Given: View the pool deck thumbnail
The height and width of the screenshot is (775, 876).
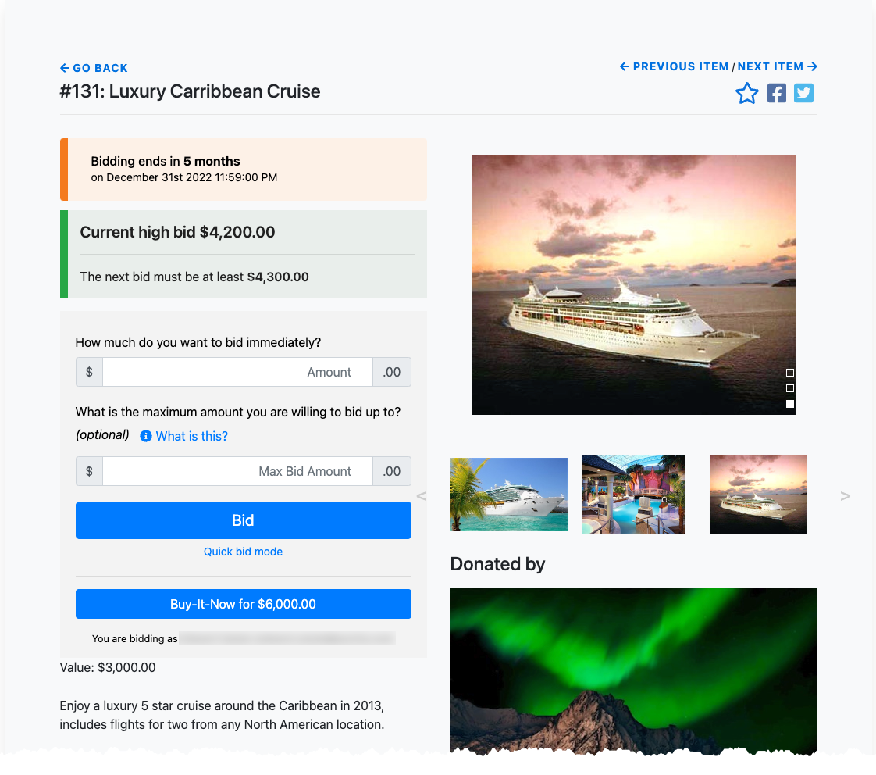Looking at the screenshot, I should click(633, 495).
